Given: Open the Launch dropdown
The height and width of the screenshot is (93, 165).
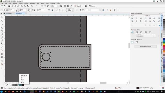Looking at the screenshot, I should pos(97,6).
